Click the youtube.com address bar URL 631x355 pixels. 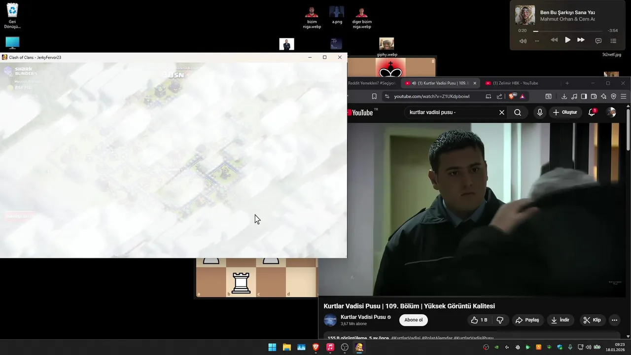431,97
